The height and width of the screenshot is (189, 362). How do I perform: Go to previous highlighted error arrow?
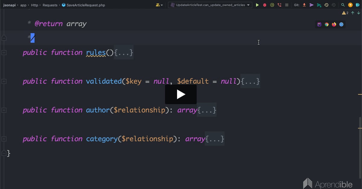(353, 13)
